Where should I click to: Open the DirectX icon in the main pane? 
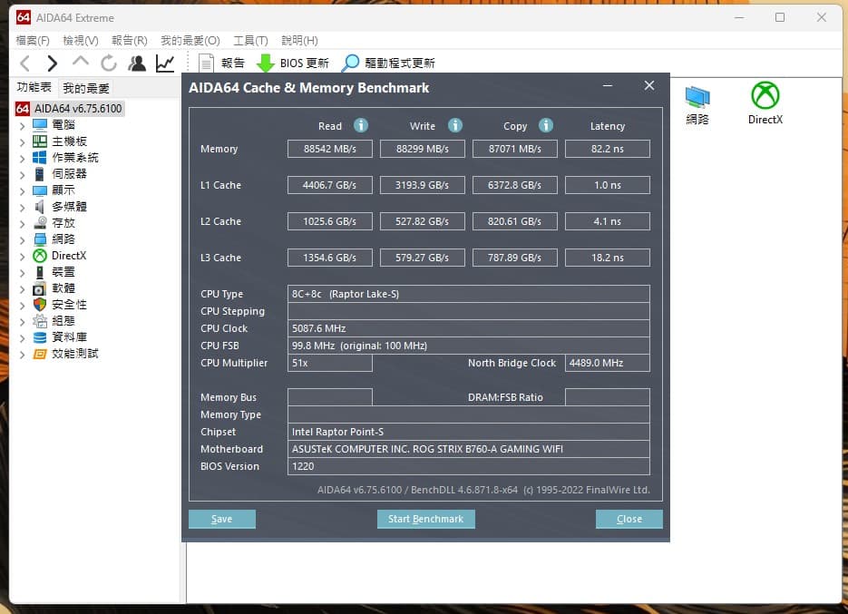(765, 103)
